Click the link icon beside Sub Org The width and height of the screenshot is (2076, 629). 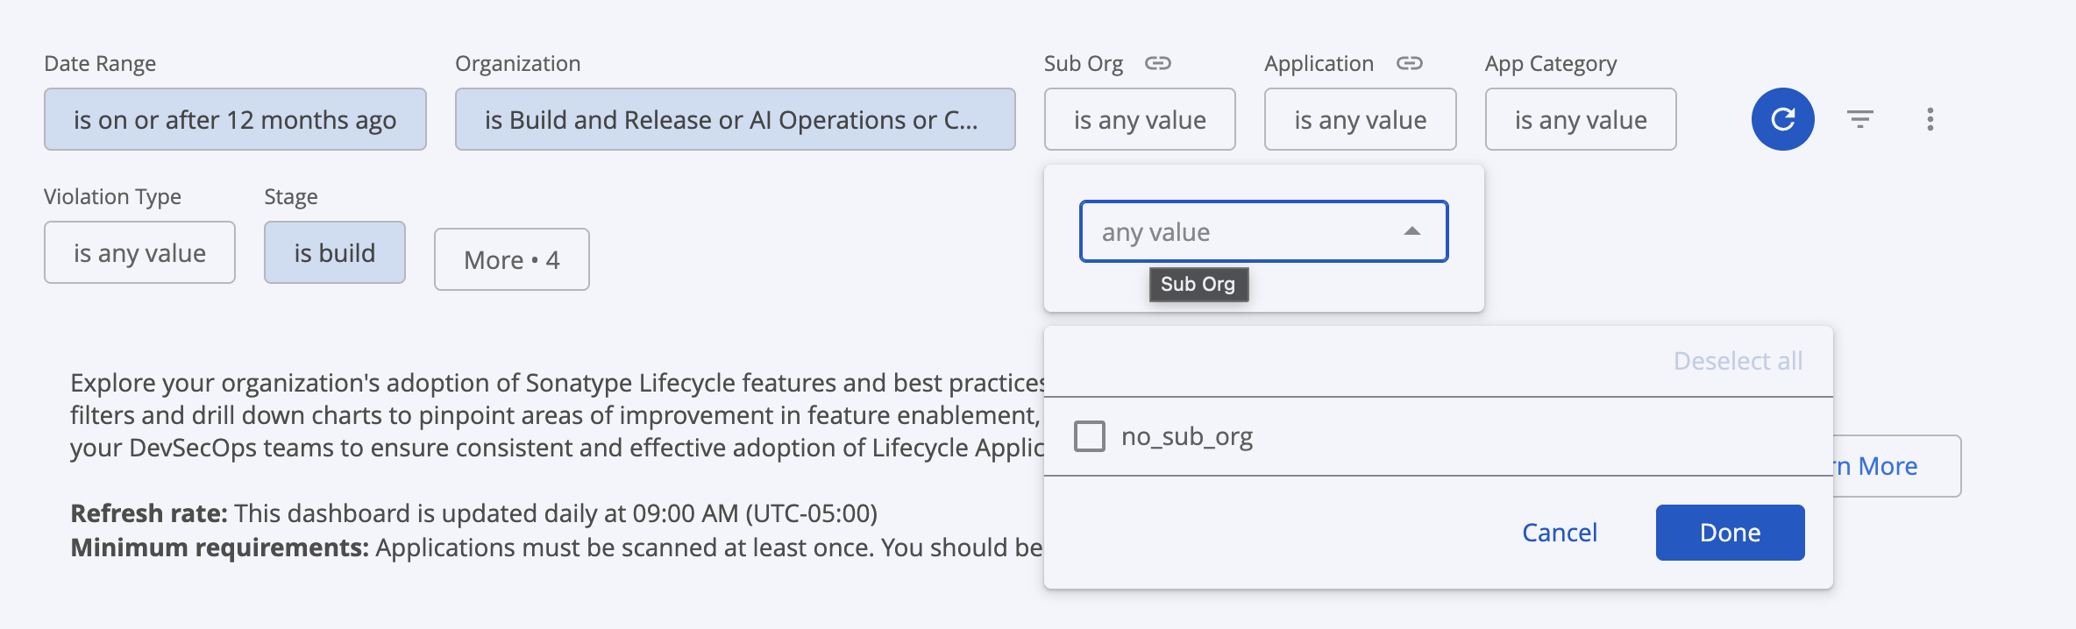click(1158, 63)
